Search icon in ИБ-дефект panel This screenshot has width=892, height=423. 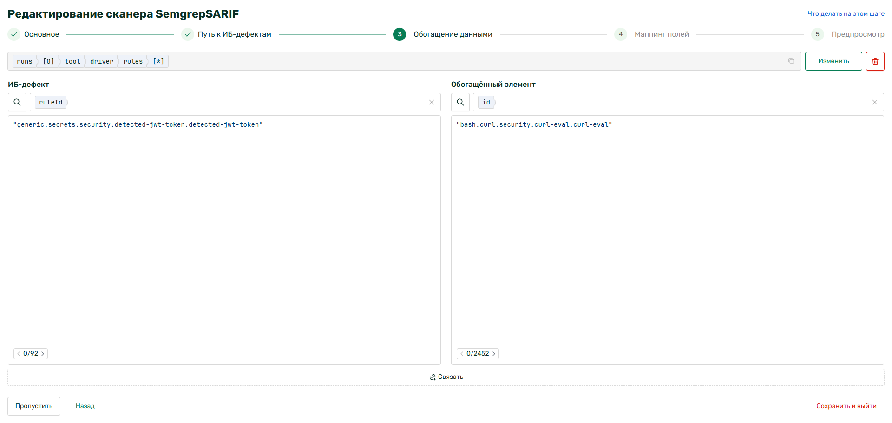point(17,102)
